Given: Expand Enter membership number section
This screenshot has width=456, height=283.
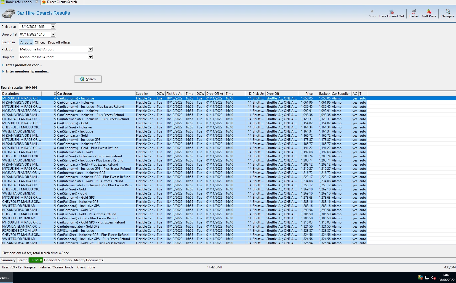Looking at the screenshot, I should coord(3,71).
